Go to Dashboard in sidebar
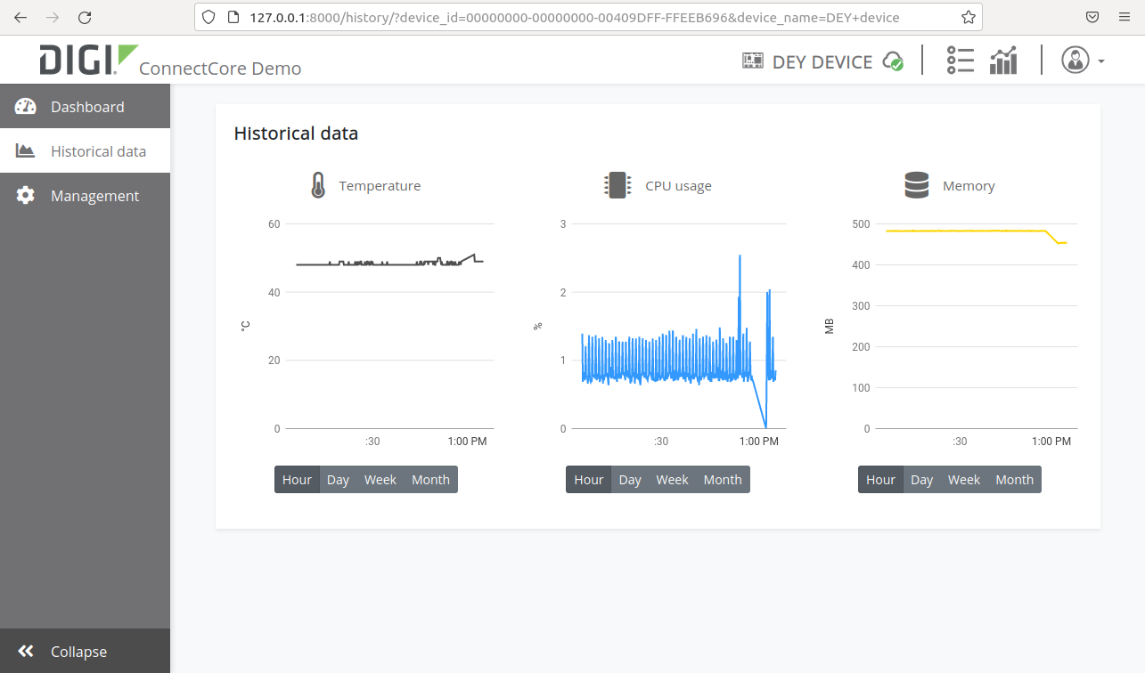1145x673 pixels. pos(85,107)
